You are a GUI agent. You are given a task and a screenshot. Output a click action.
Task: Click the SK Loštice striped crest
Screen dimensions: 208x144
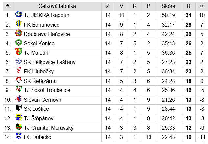pos(19,108)
